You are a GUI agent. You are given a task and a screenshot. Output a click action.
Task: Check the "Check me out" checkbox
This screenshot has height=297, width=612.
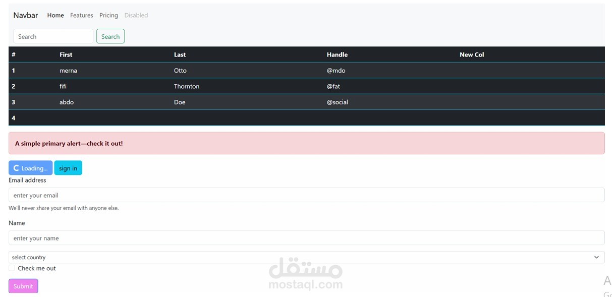12,268
